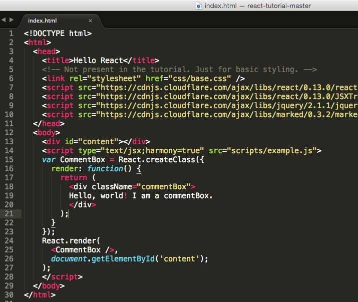Click the opening <head> tag

tap(47, 52)
